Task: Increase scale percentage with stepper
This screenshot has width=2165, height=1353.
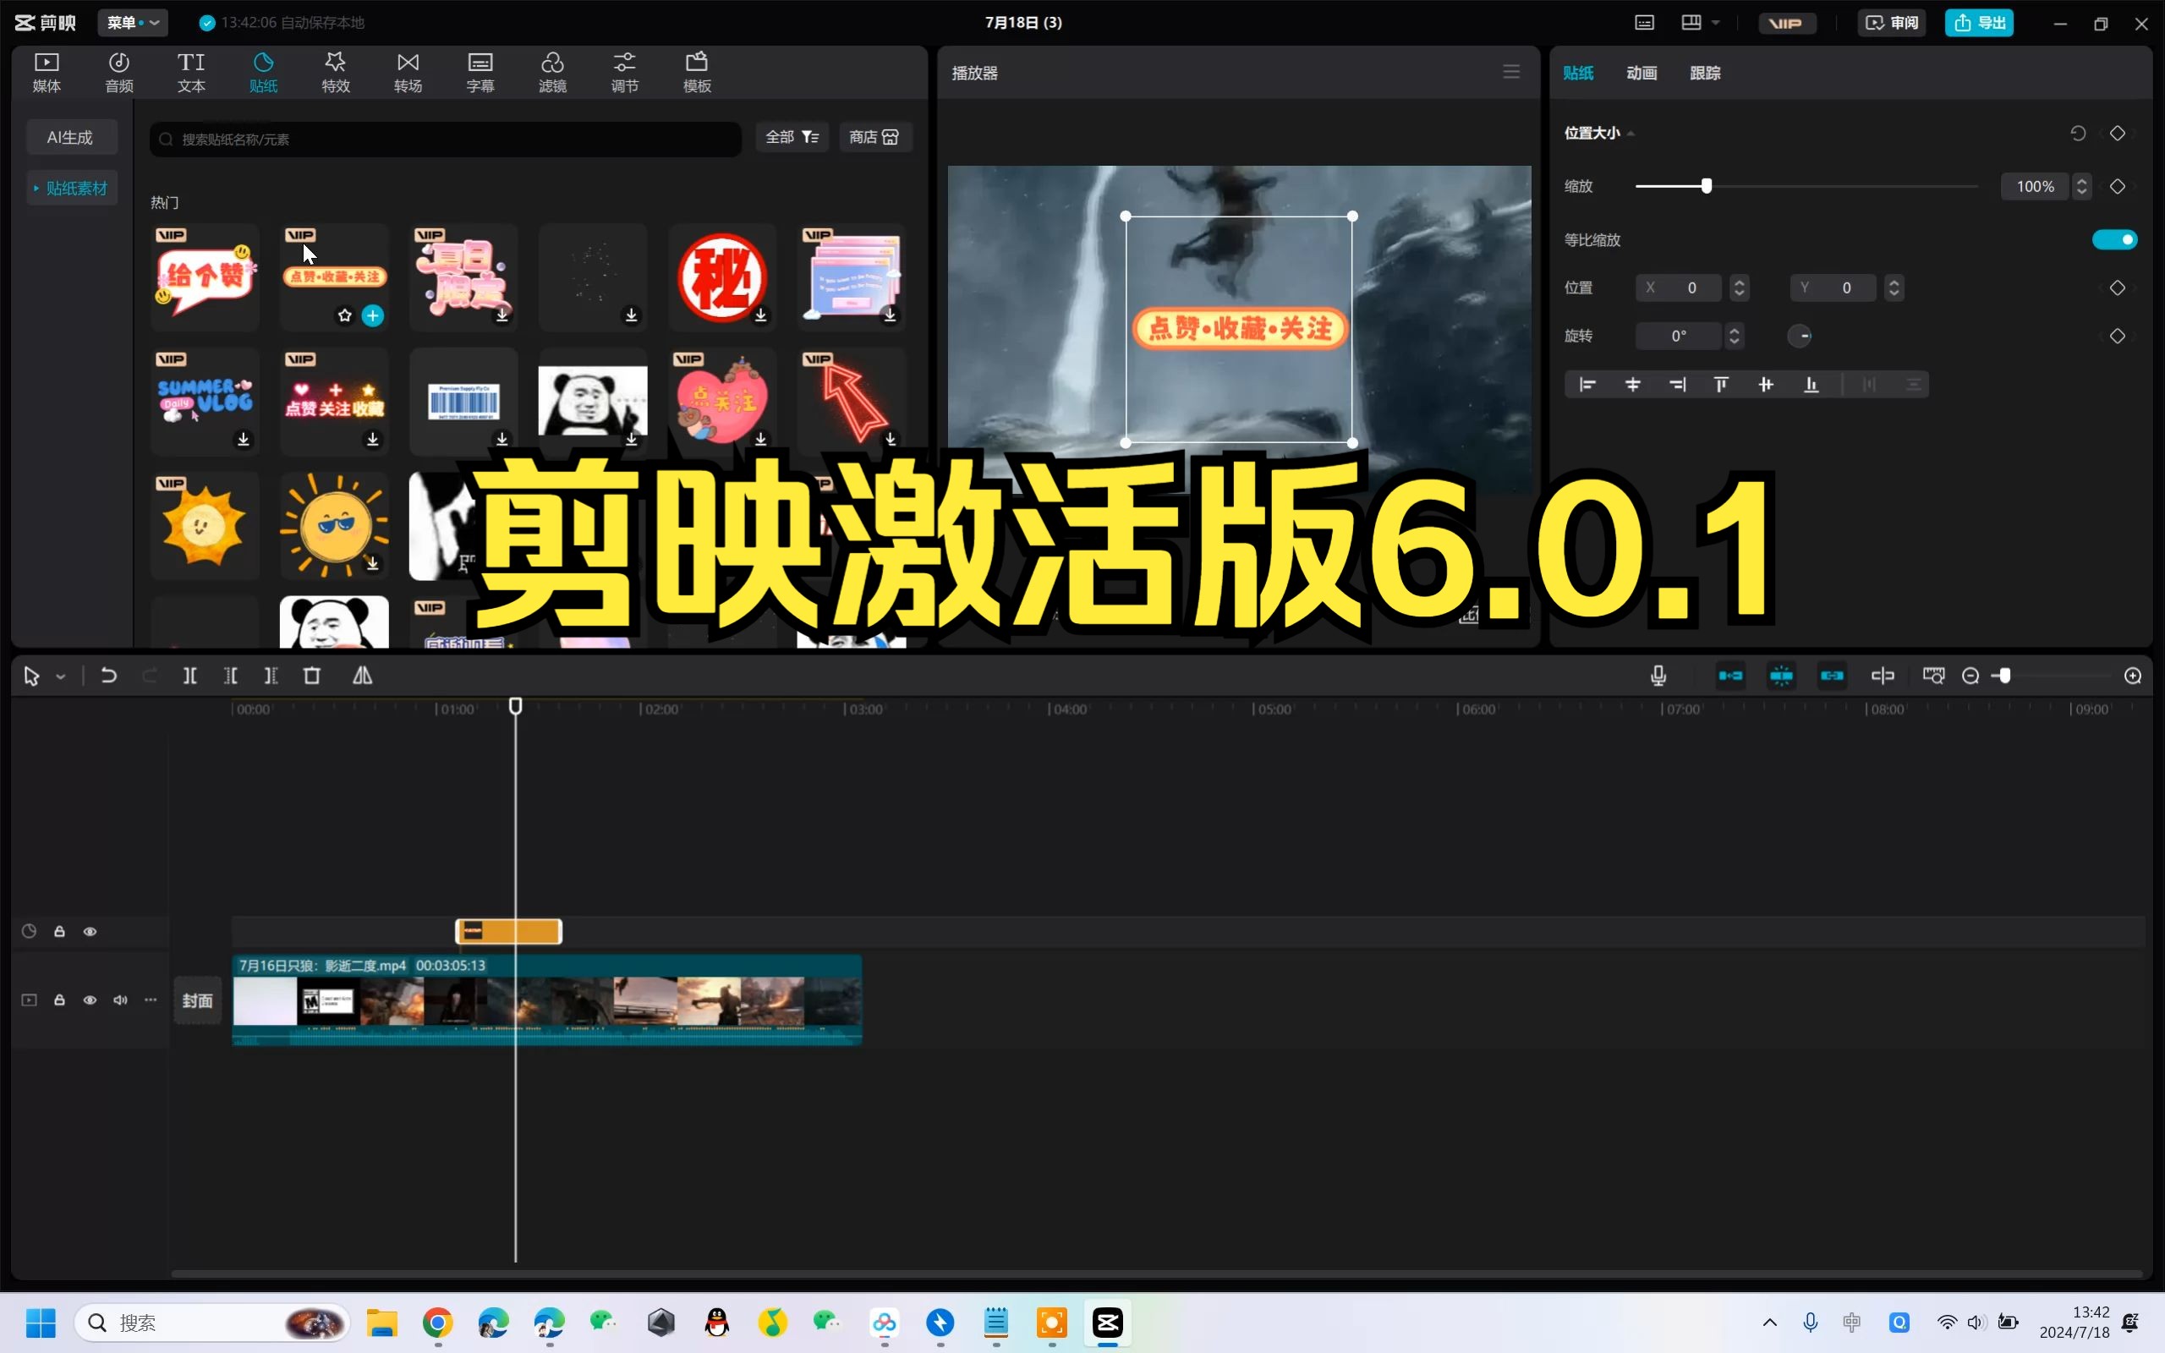Action: [2082, 180]
